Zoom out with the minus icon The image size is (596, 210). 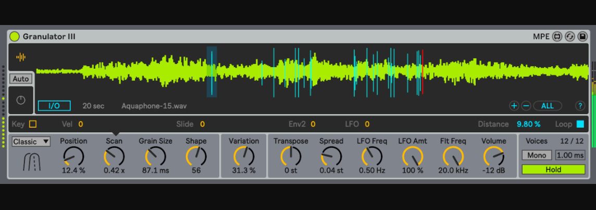coord(526,106)
